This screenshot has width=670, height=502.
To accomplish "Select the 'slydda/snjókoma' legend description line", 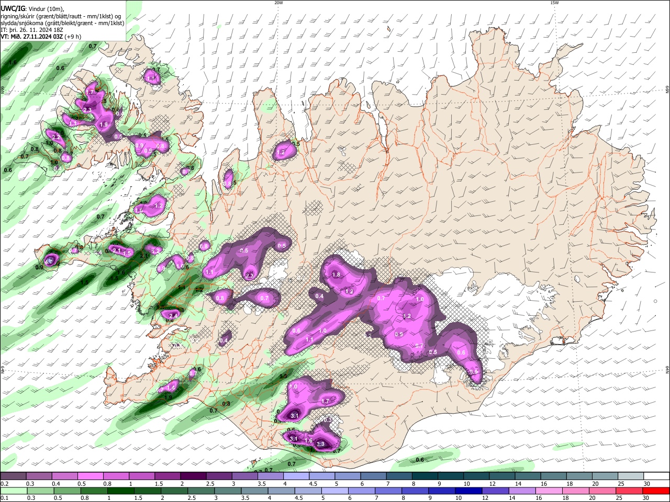I will [x=63, y=23].
